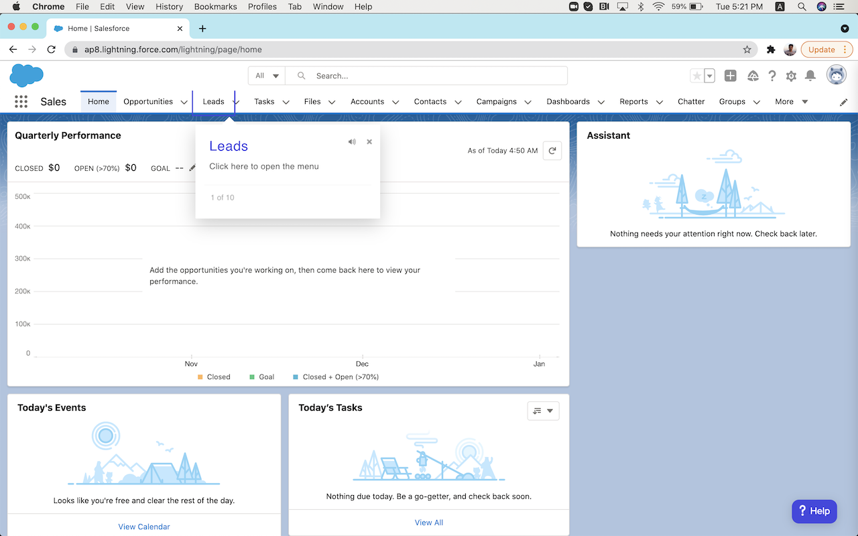Expand the Groups tab chevron
858x536 pixels.
[x=757, y=103]
